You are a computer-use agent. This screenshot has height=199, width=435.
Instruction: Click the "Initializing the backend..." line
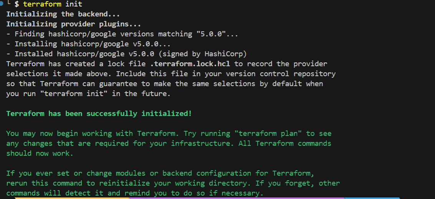[x=63, y=14]
